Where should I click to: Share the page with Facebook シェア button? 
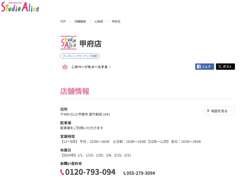point(205,67)
